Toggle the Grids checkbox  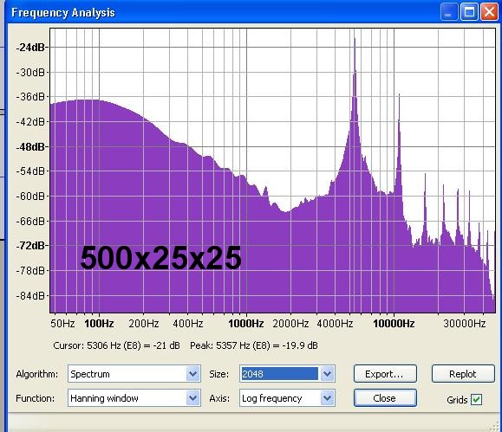pos(476,399)
